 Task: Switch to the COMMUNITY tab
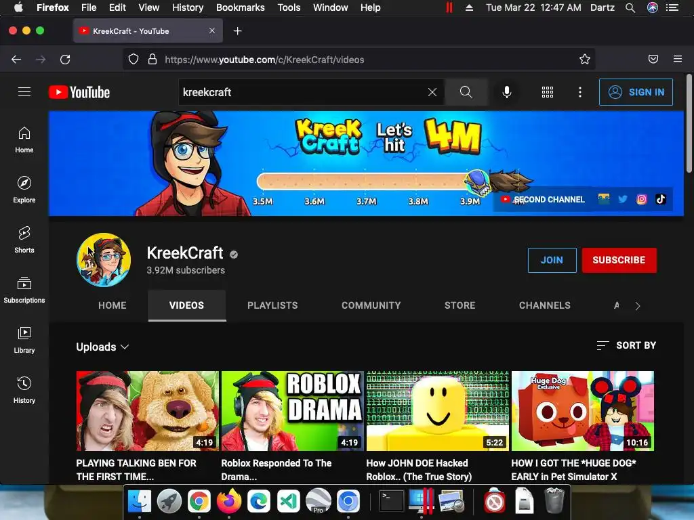[x=371, y=305]
